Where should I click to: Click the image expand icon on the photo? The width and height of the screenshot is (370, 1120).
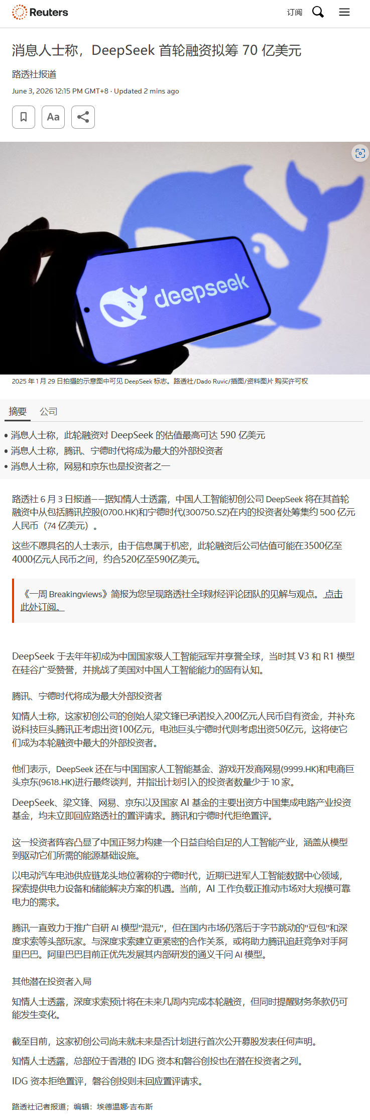pyautogui.click(x=360, y=153)
